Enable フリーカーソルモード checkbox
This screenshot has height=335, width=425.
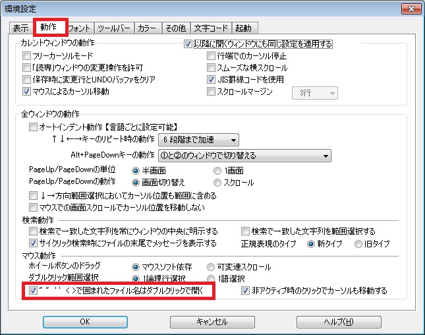[27, 56]
